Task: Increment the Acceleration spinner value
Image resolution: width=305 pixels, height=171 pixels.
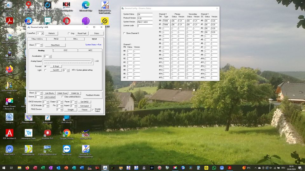Action: pos(51,55)
